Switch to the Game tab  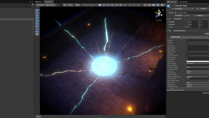pos(39,2)
